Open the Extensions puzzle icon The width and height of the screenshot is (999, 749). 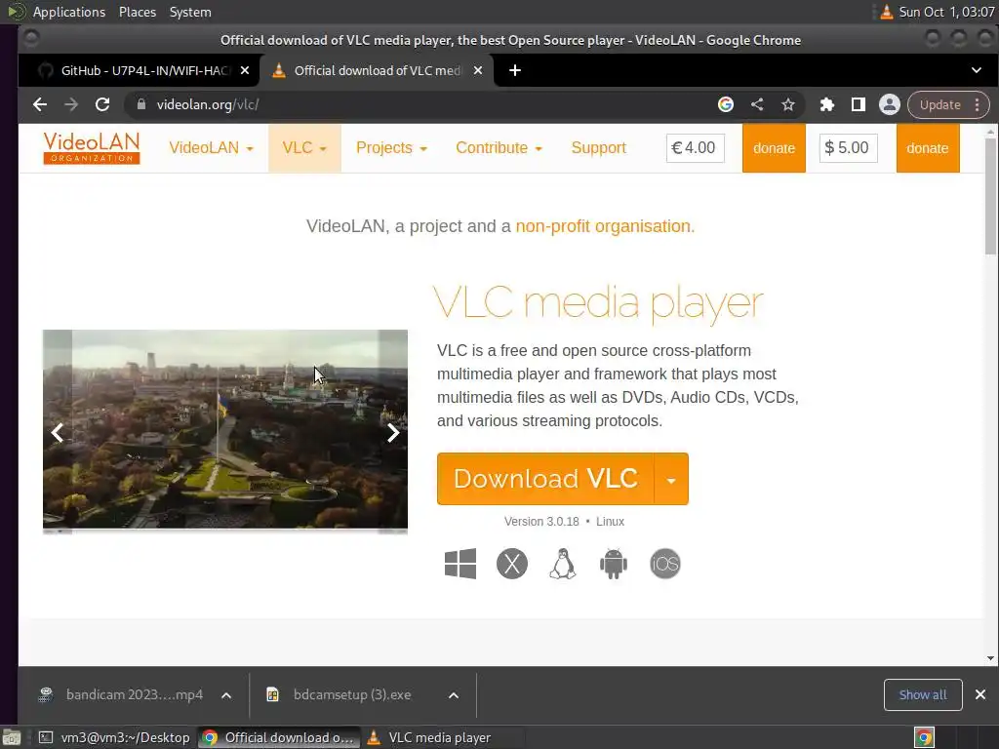click(x=827, y=104)
